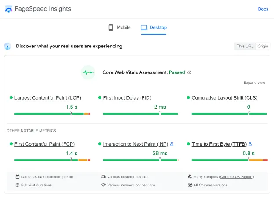Image resolution: width=274 pixels, height=197 pixels.
Task: Open Time to First Byte (TTFB) link
Action: (x=219, y=144)
